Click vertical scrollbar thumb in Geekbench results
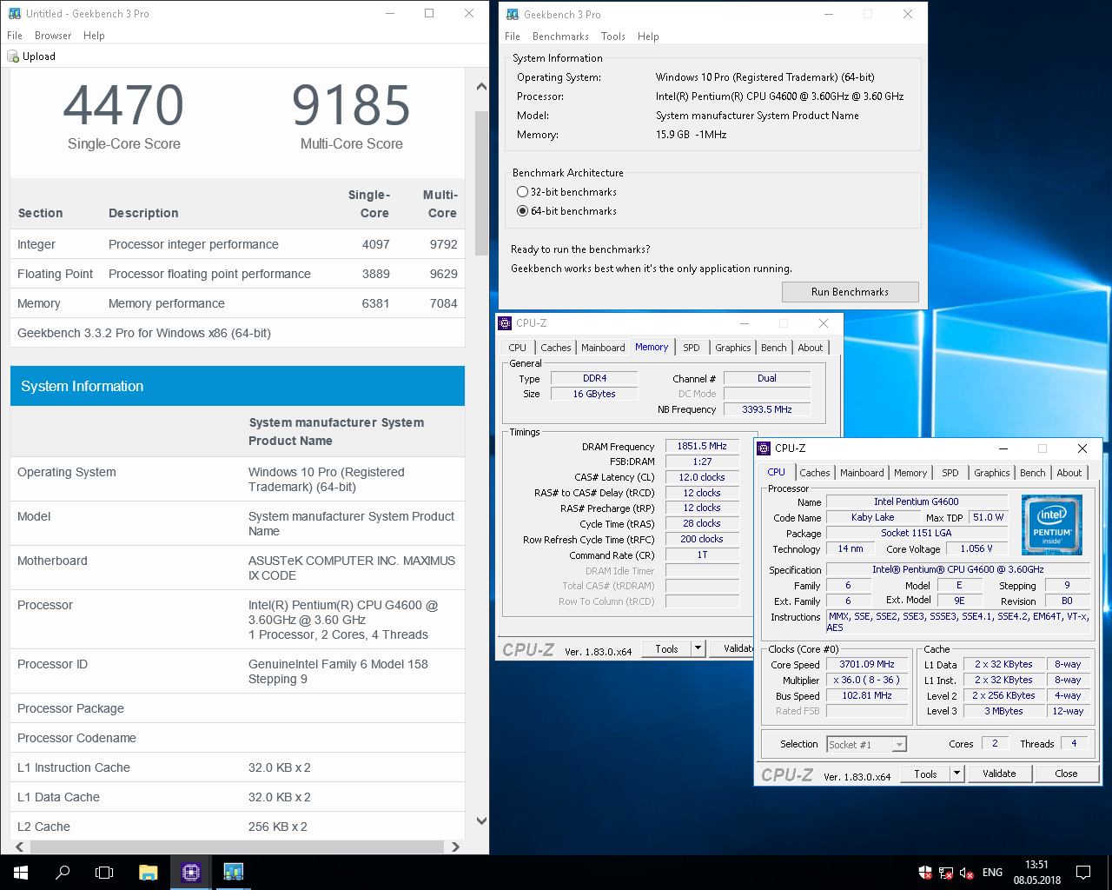The width and height of the screenshot is (1112, 890). tap(481, 183)
